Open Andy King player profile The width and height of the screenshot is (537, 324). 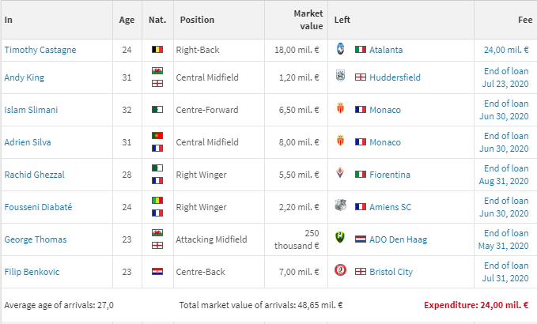click(x=25, y=77)
